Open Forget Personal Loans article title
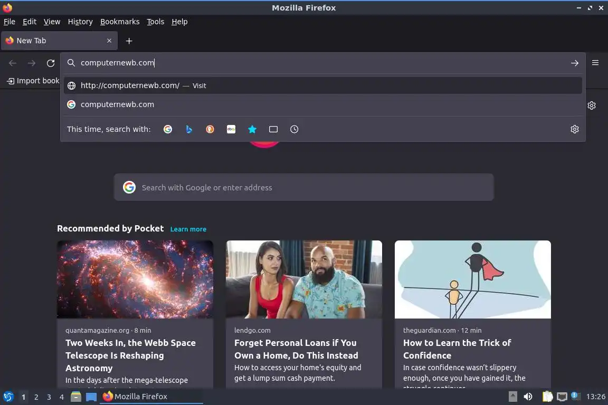This screenshot has height=405, width=608. click(296, 349)
